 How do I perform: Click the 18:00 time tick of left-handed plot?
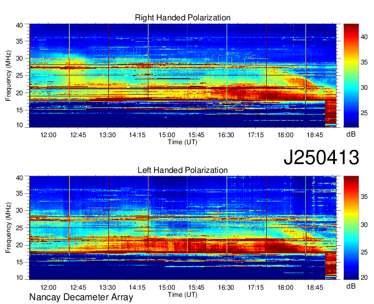285,287
